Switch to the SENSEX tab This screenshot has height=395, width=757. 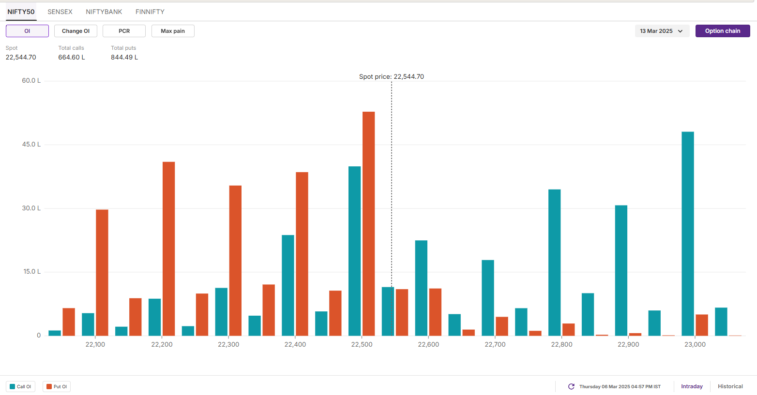click(60, 12)
